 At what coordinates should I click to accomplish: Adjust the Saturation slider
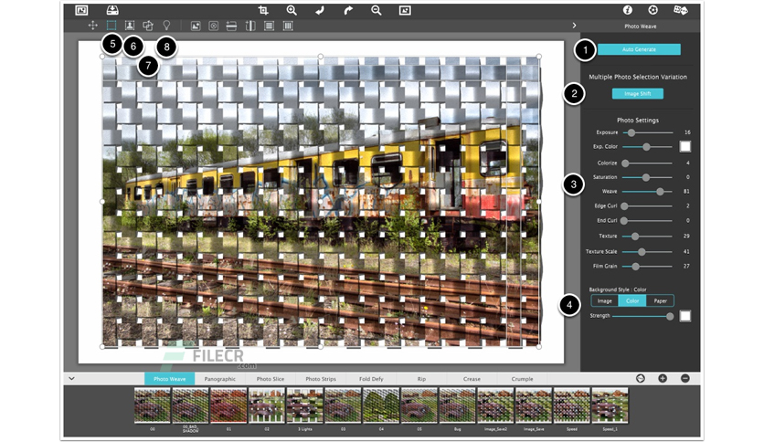[648, 178]
